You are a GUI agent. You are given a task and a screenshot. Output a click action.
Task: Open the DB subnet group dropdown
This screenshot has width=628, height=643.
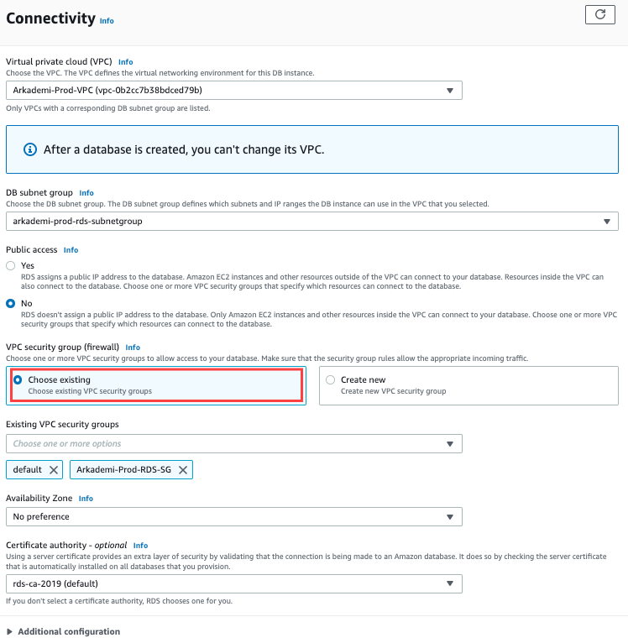[311, 221]
